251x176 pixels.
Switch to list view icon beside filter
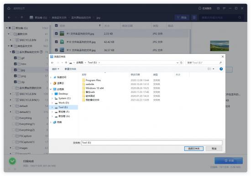[194, 17]
